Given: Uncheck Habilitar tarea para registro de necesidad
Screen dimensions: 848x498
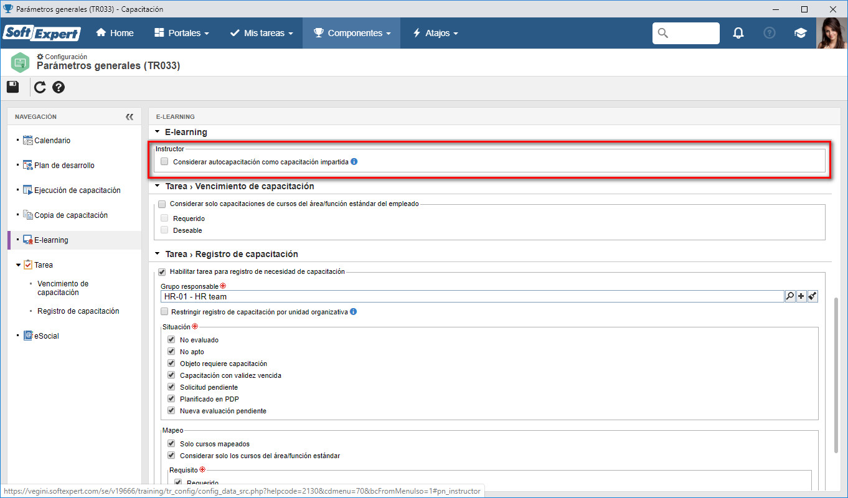Looking at the screenshot, I should [162, 271].
